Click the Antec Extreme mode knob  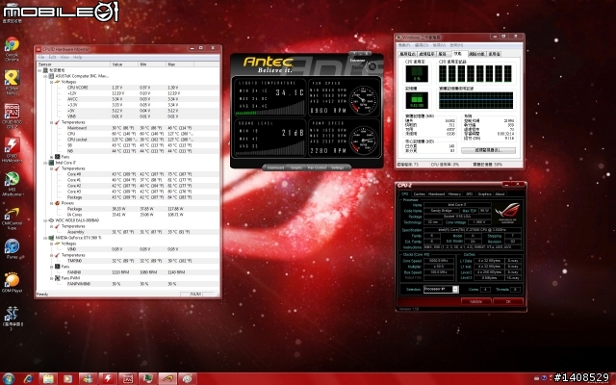pos(372,66)
